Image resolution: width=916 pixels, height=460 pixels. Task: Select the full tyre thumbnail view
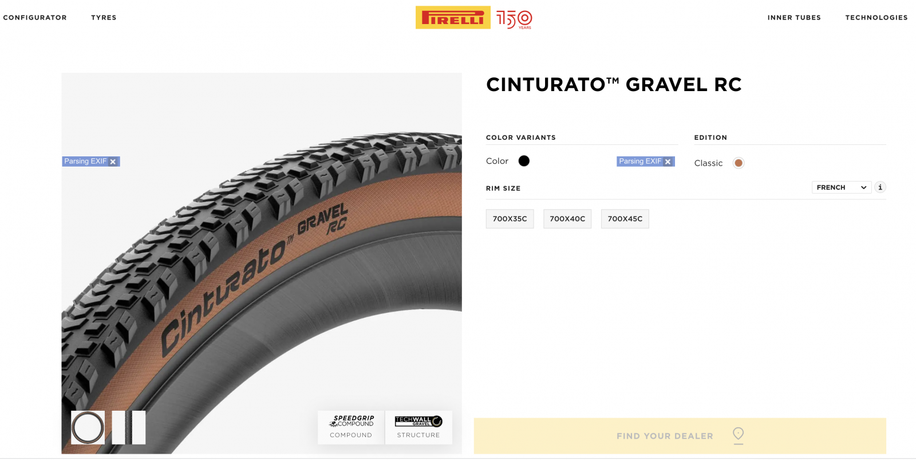click(88, 427)
